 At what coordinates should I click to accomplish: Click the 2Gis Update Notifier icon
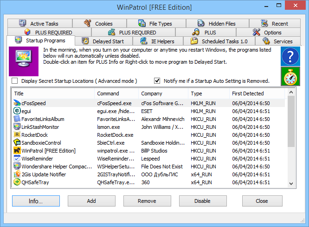click(x=17, y=174)
